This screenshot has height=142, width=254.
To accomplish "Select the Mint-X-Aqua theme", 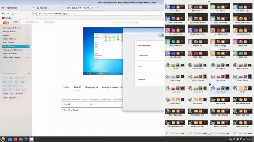I will click(x=198, y=66).
